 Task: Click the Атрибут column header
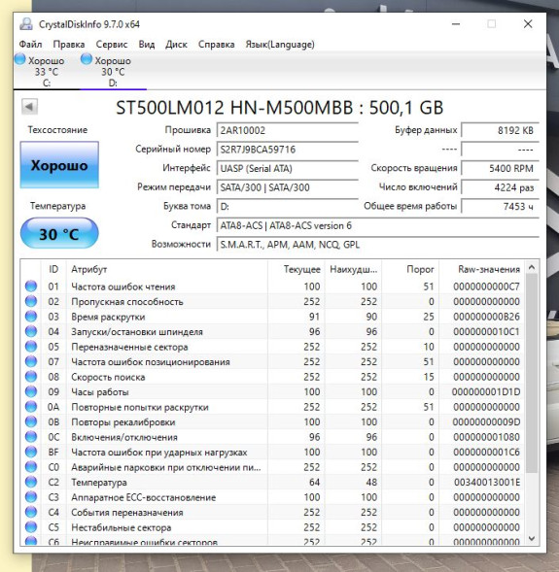click(167, 269)
